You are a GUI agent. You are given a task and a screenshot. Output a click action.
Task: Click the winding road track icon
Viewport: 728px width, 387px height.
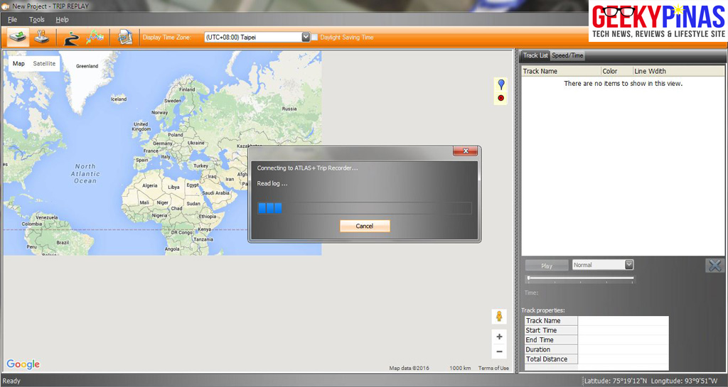pyautogui.click(x=72, y=38)
